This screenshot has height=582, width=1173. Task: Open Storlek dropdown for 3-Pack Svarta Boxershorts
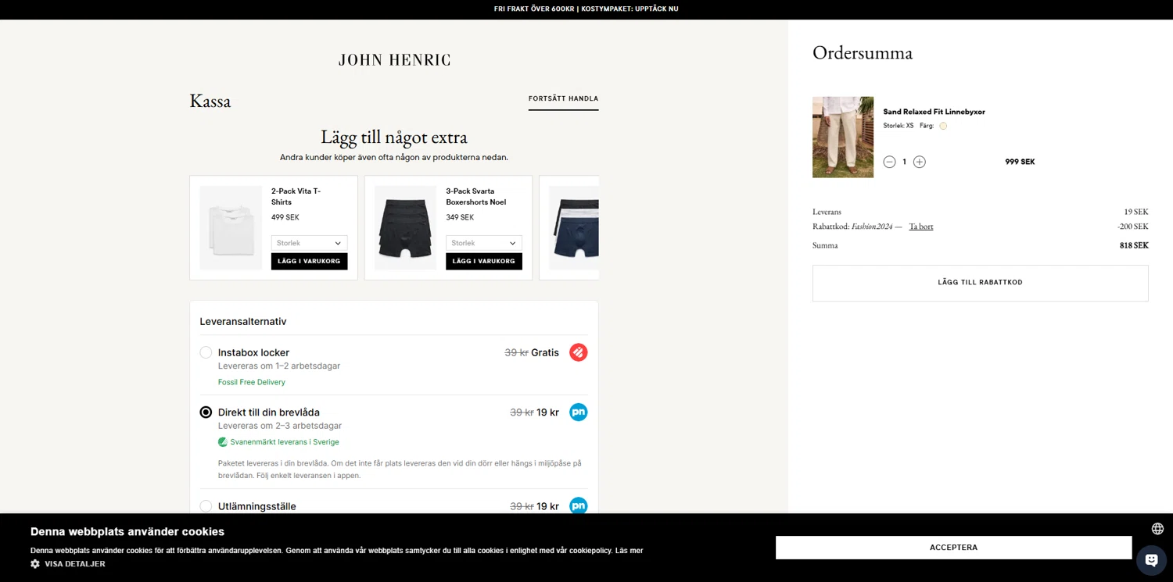(x=484, y=243)
